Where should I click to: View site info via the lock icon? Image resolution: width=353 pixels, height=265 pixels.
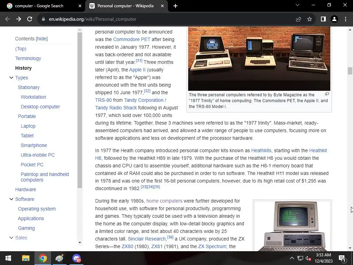click(43, 19)
